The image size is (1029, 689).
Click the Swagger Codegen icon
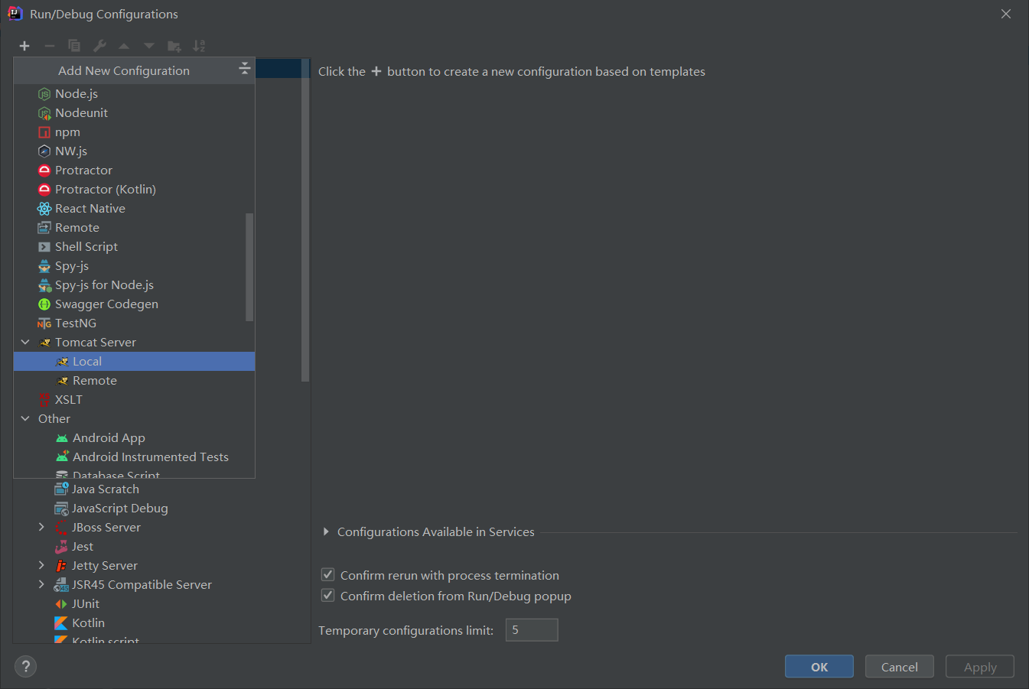(x=44, y=304)
